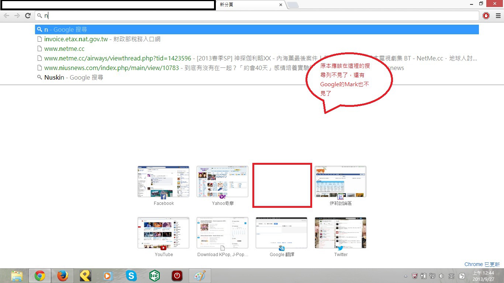504x283 pixels.
Task: Click the Facebook favicon on its thumbnail
Action: pyautogui.click(x=163, y=197)
